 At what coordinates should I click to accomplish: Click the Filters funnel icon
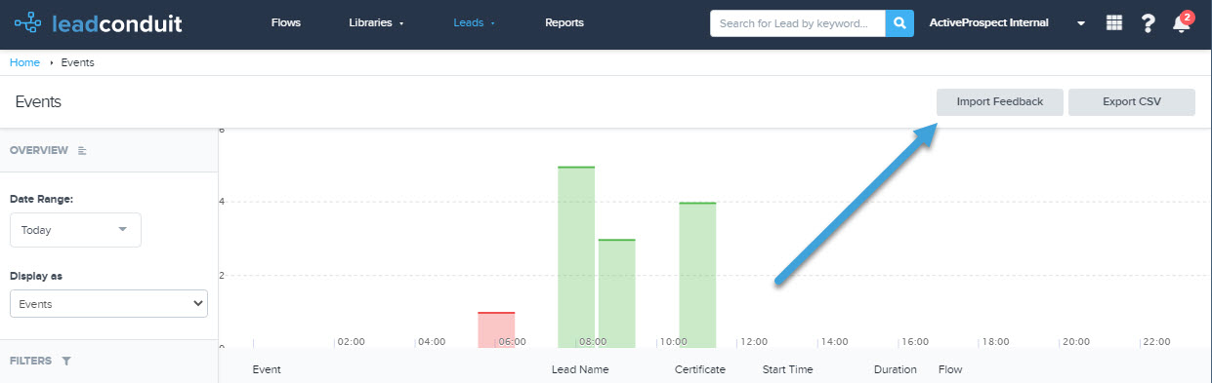pyautogui.click(x=66, y=361)
